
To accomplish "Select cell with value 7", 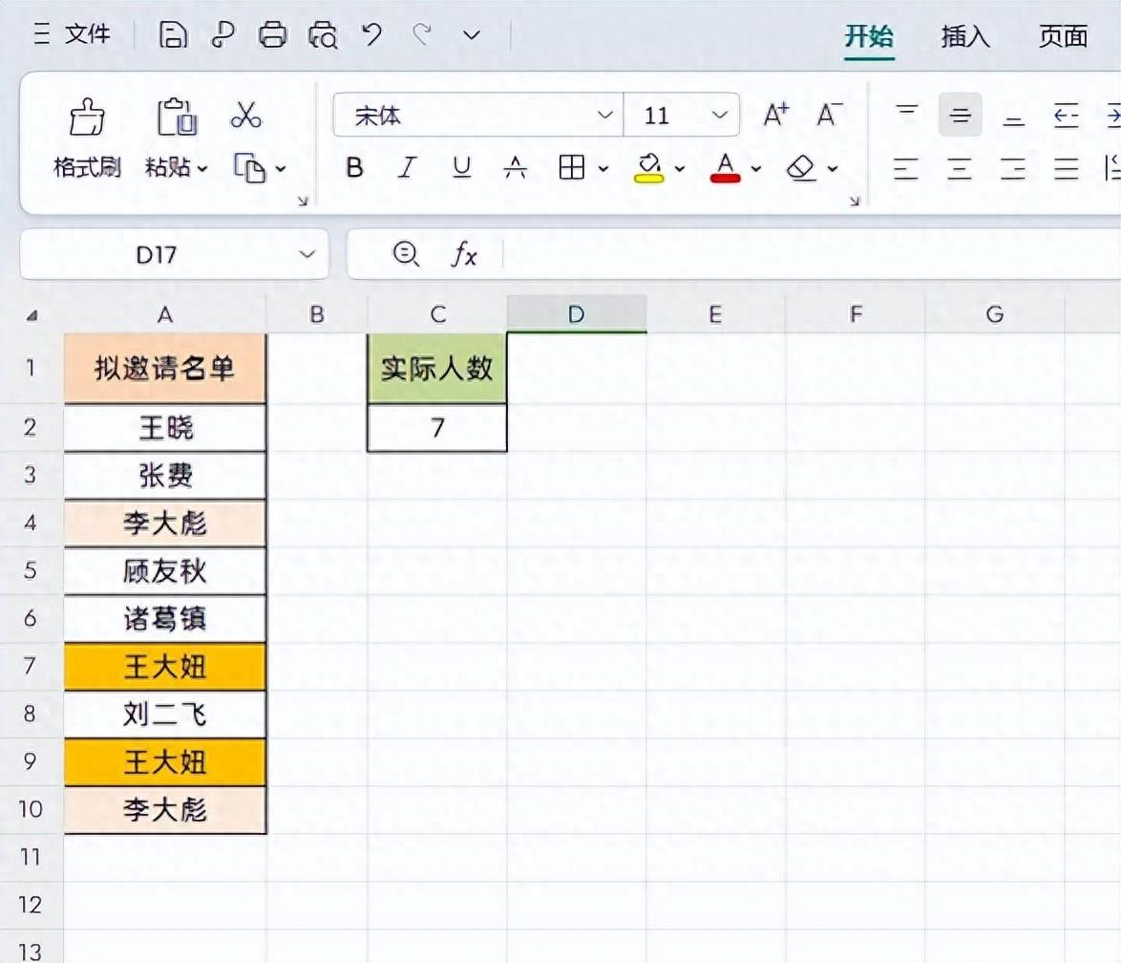I will [x=437, y=428].
